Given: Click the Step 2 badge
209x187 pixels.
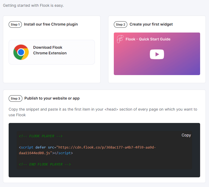Looking at the screenshot, I should 121,24.
